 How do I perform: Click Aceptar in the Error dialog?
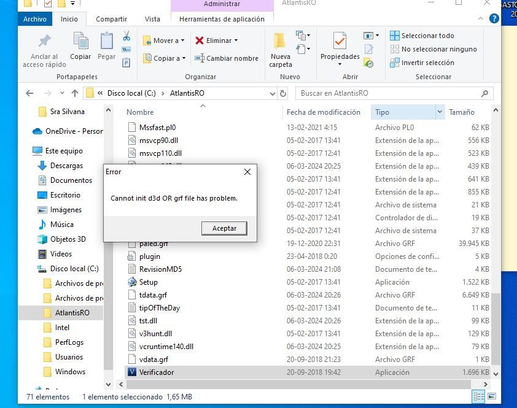[224, 228]
